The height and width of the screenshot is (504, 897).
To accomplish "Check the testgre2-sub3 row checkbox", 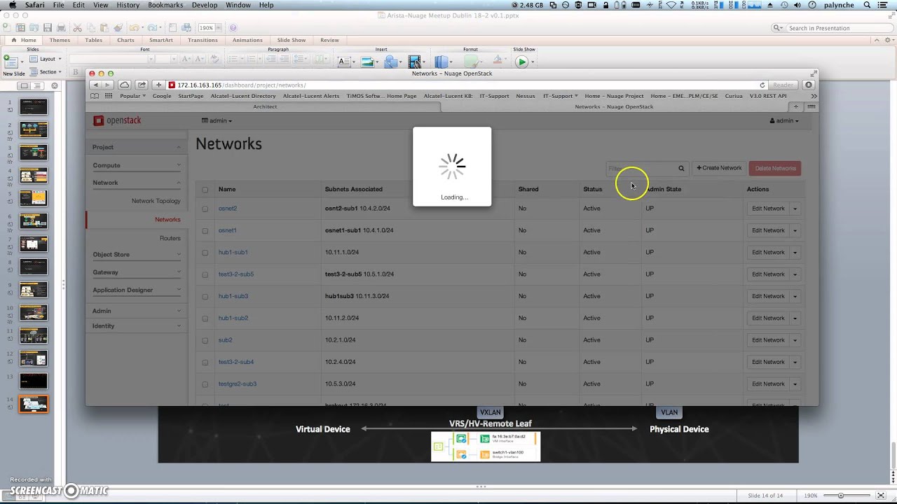I will click(205, 384).
